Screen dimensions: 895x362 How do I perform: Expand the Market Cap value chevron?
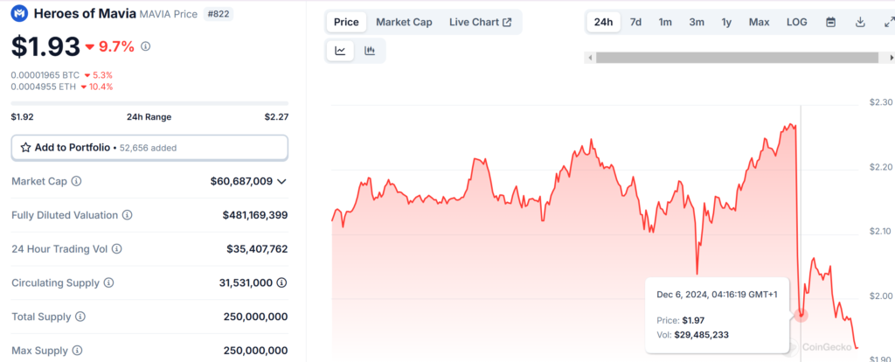[x=281, y=181]
